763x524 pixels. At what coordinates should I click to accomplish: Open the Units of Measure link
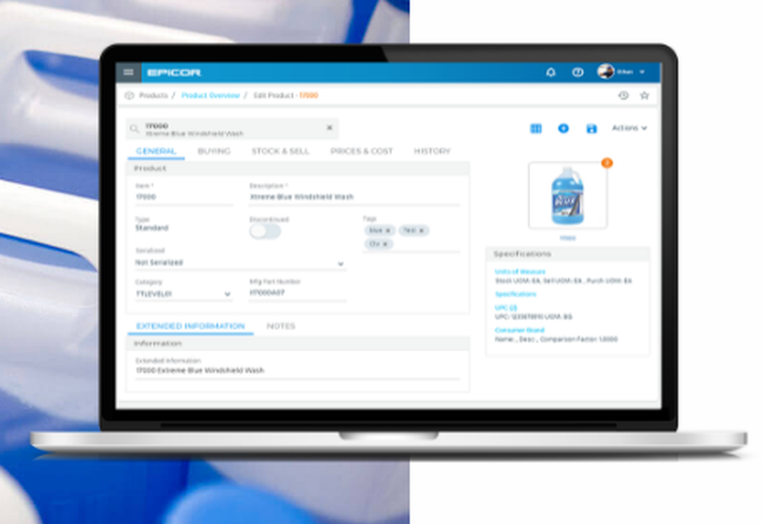520,272
